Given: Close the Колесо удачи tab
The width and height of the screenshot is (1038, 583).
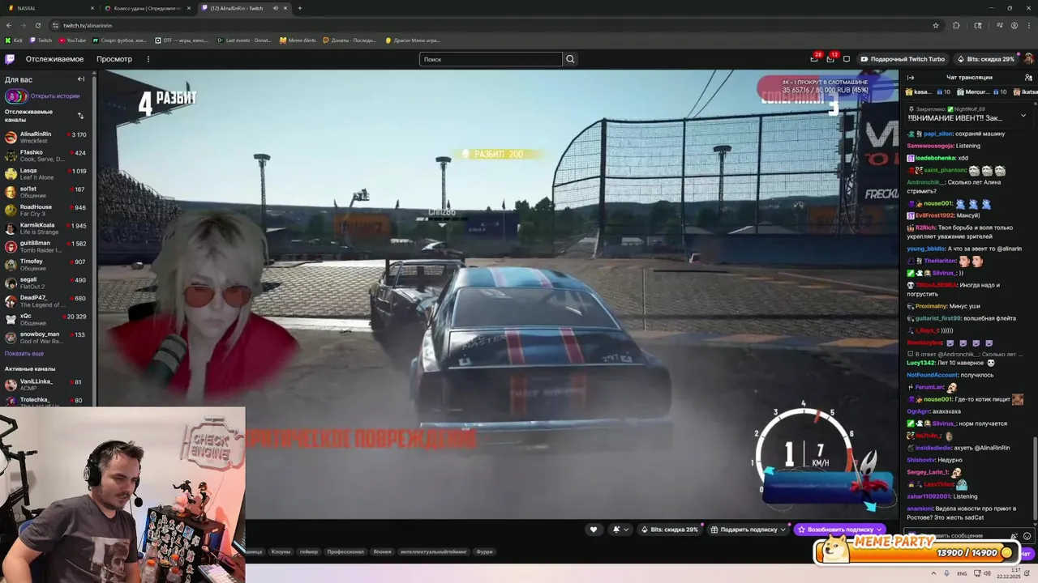Looking at the screenshot, I should [x=189, y=8].
